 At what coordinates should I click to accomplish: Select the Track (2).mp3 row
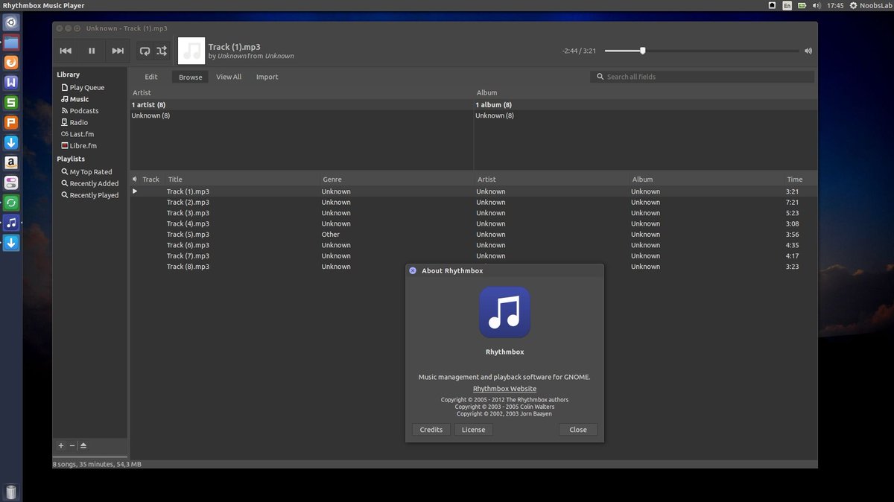(473, 202)
